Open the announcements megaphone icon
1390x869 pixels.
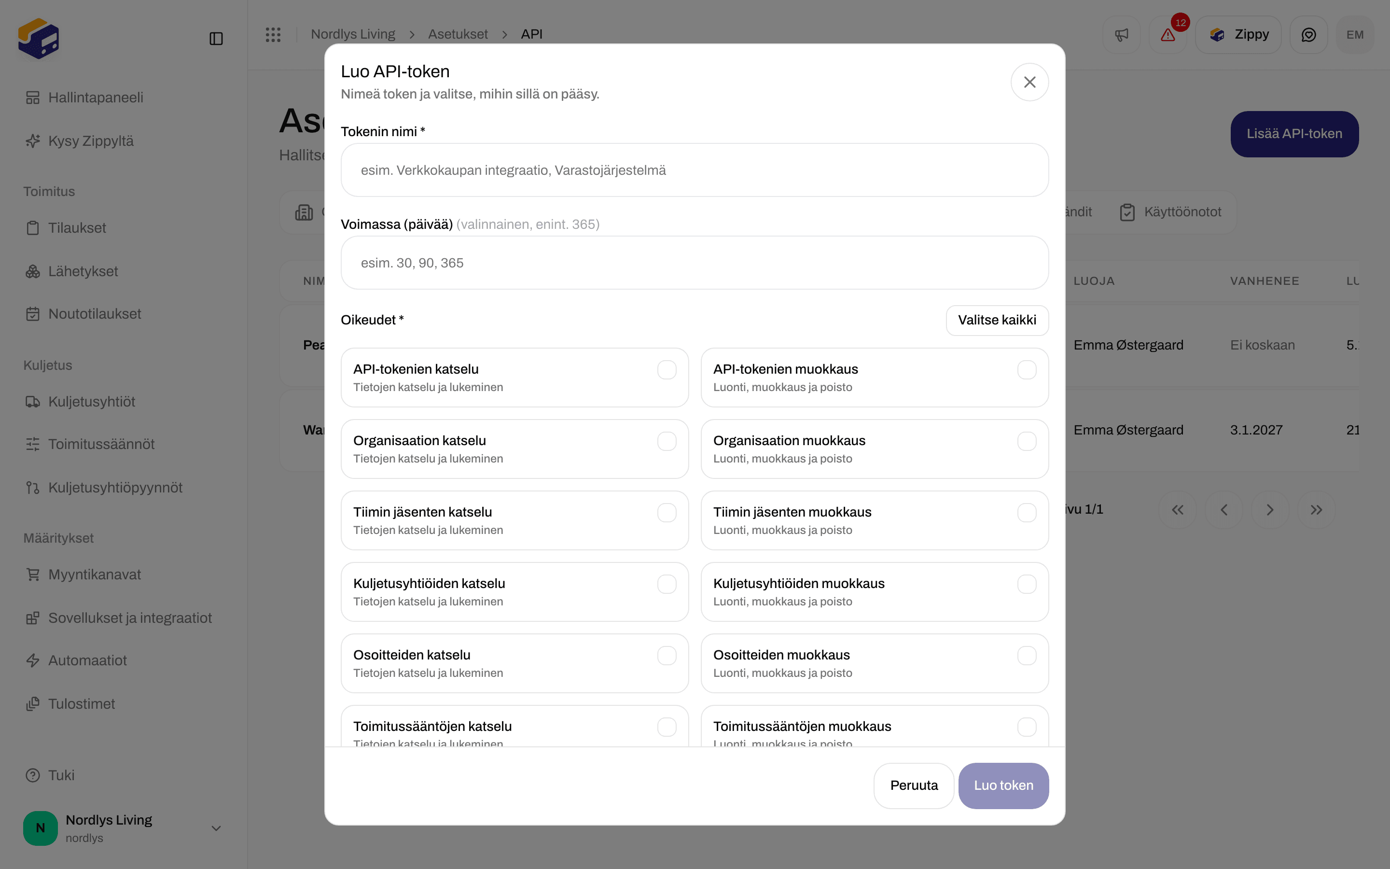(x=1121, y=35)
